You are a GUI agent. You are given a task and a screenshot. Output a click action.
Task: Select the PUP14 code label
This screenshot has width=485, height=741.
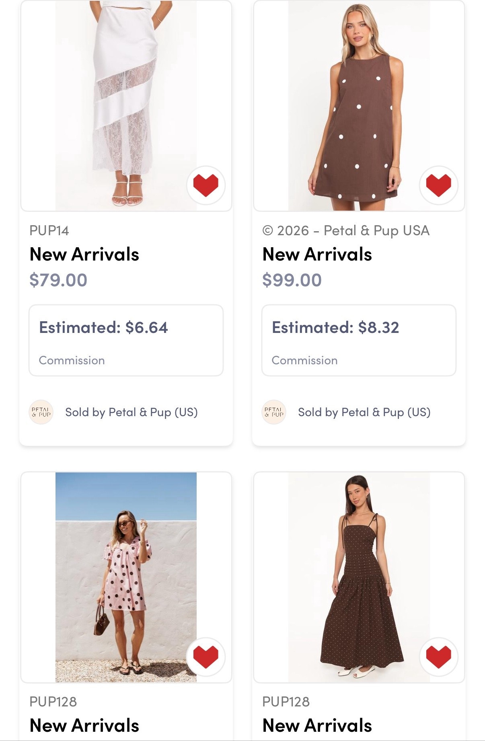tap(49, 231)
